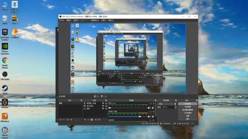Open Steam desktop icon
248x139 pixels.
5,90
